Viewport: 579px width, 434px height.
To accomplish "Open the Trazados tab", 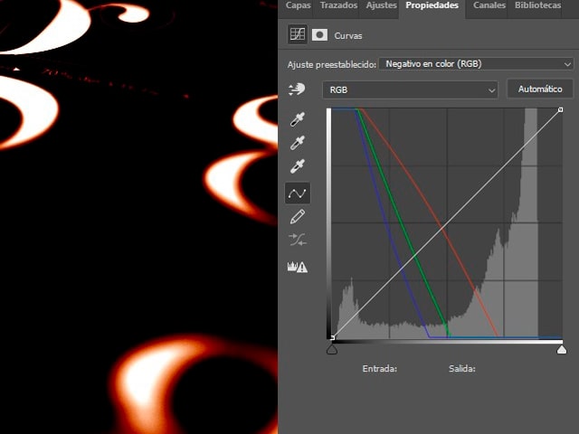I will [x=338, y=6].
